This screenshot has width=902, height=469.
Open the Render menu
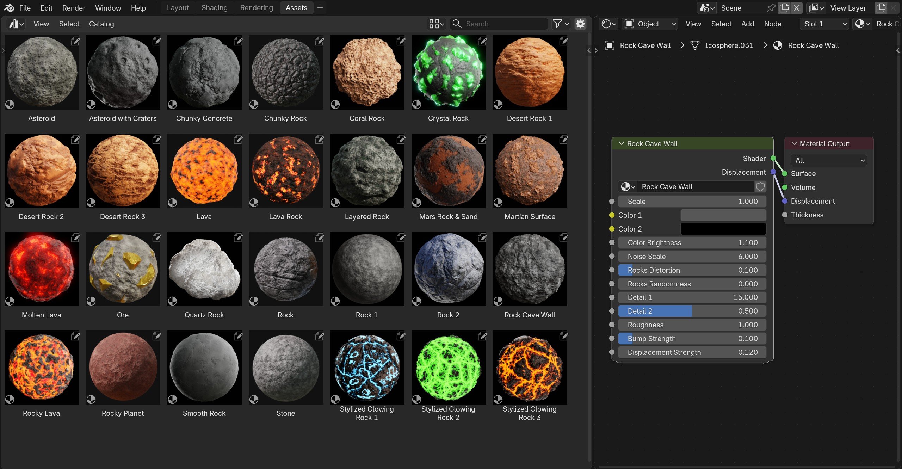click(74, 8)
